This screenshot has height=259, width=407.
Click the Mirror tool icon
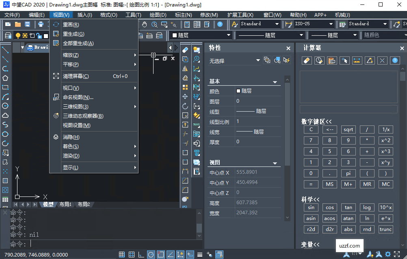[x=185, y=69]
